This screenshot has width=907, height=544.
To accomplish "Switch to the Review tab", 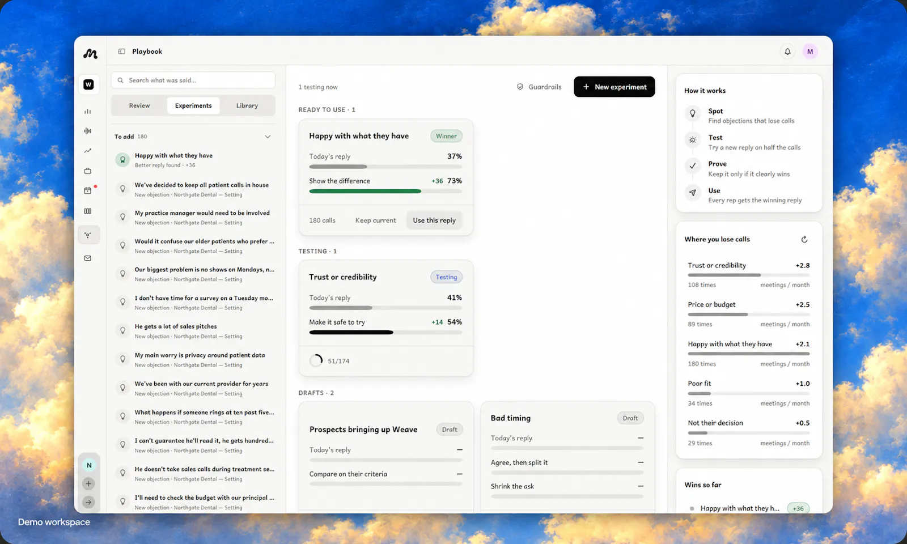I will (139, 105).
